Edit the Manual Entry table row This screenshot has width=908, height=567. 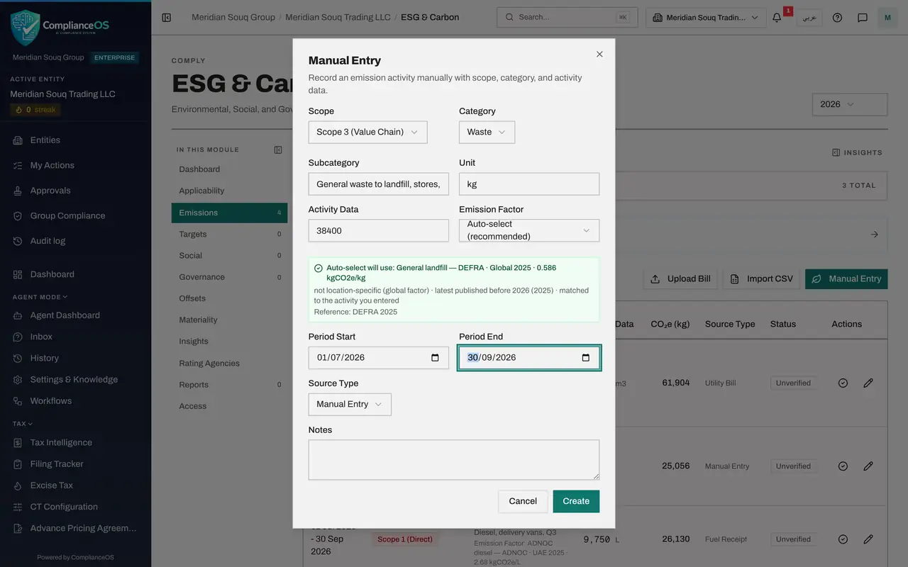tap(868, 466)
